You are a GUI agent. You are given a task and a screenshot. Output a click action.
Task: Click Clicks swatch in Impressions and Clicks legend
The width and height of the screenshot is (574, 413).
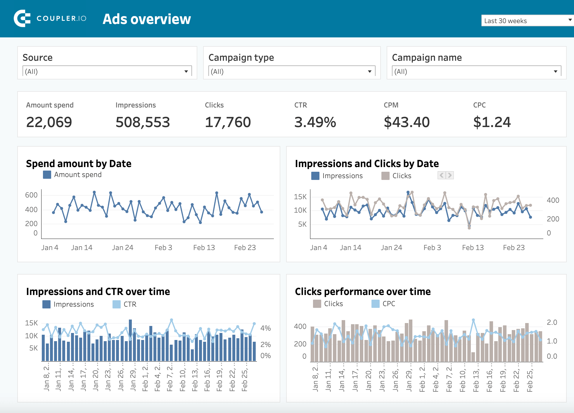(x=385, y=176)
